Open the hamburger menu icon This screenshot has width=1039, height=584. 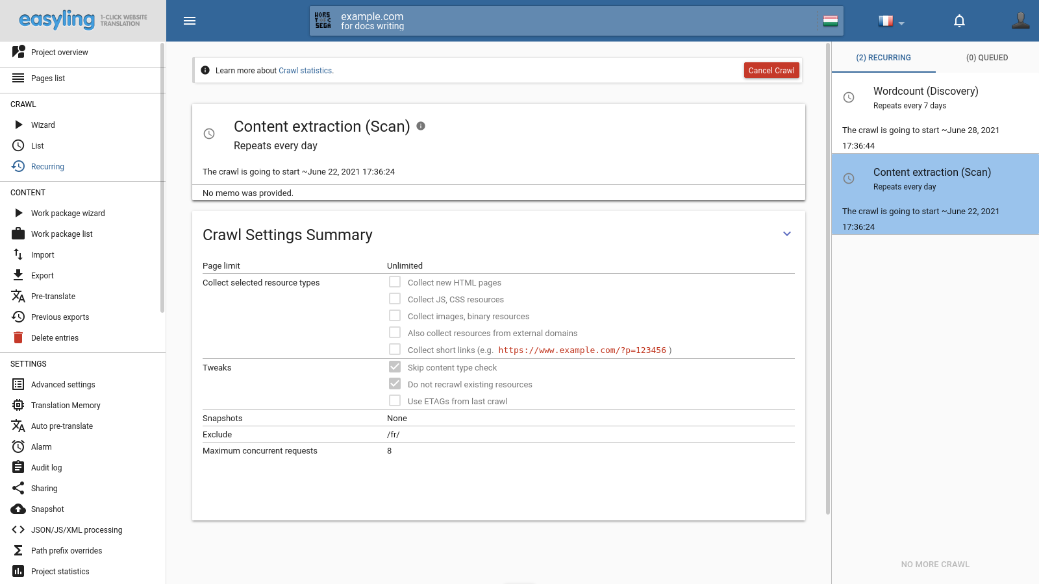[x=190, y=21]
